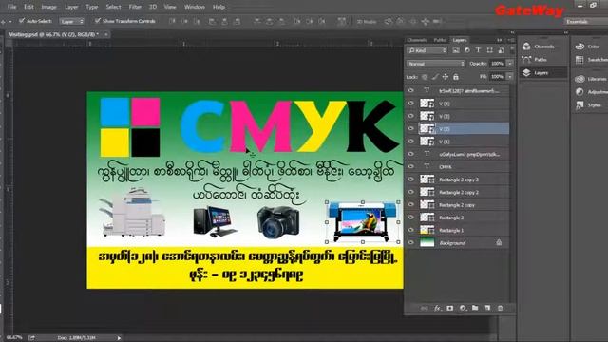Toggle Auto-Select checkbox
608x342 pixels.
tap(22, 21)
